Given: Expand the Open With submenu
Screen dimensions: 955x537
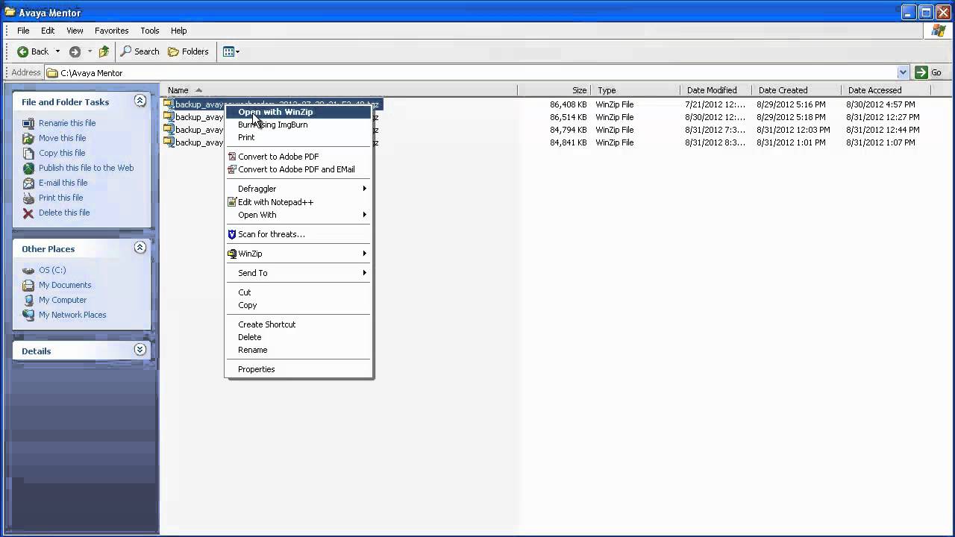Looking at the screenshot, I should (298, 215).
